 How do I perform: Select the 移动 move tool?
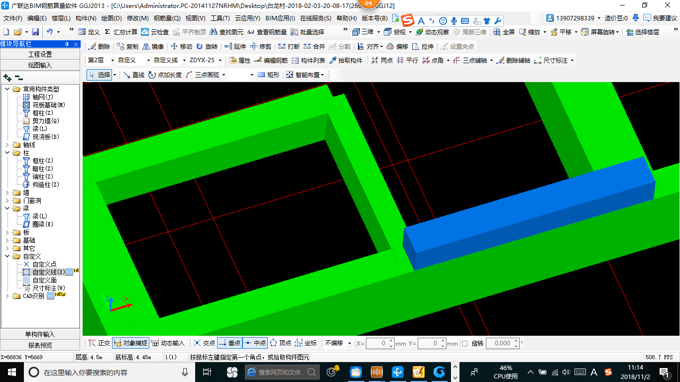[181, 46]
